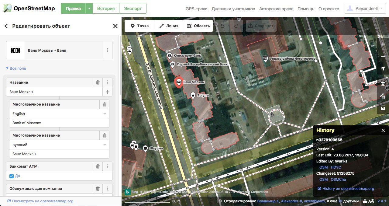Open the Помощь menu item
Viewport: 389px width, 206px height.
[x=306, y=9]
